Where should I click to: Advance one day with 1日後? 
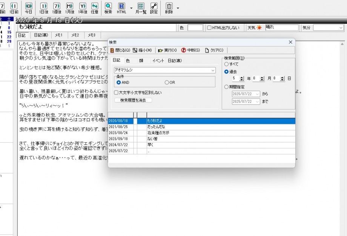(44, 8)
